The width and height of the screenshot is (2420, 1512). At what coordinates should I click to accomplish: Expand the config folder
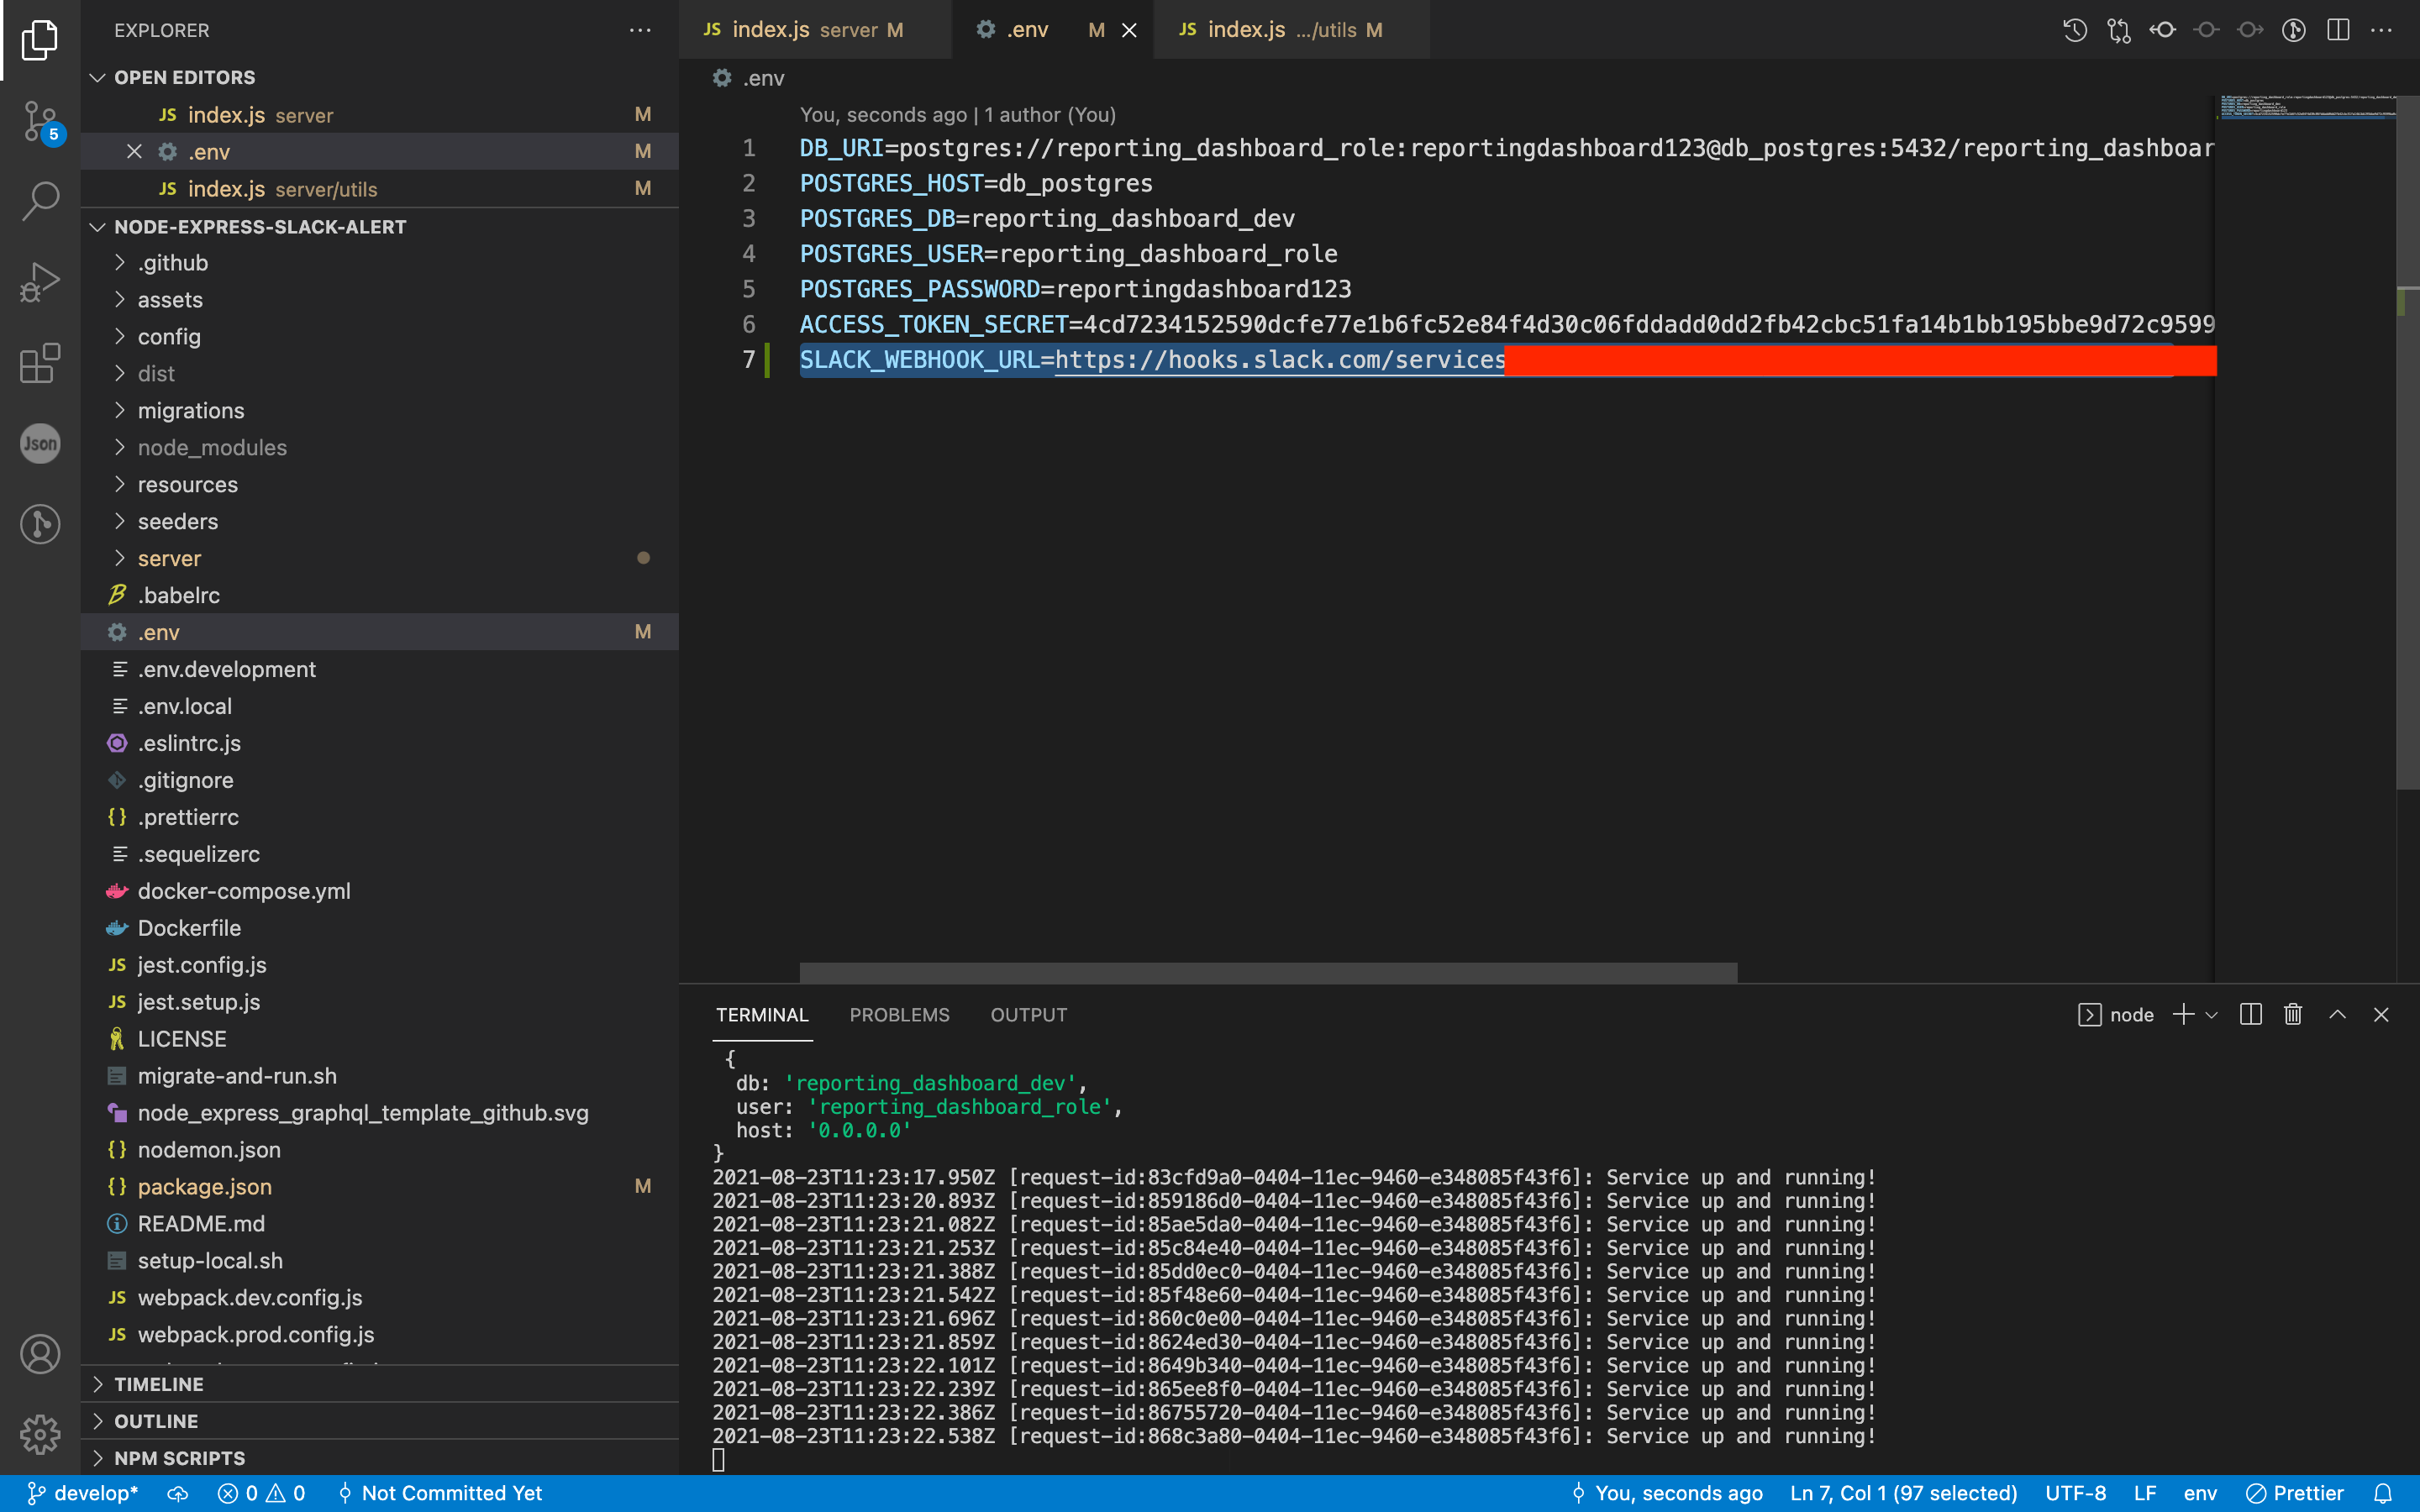(x=379, y=337)
